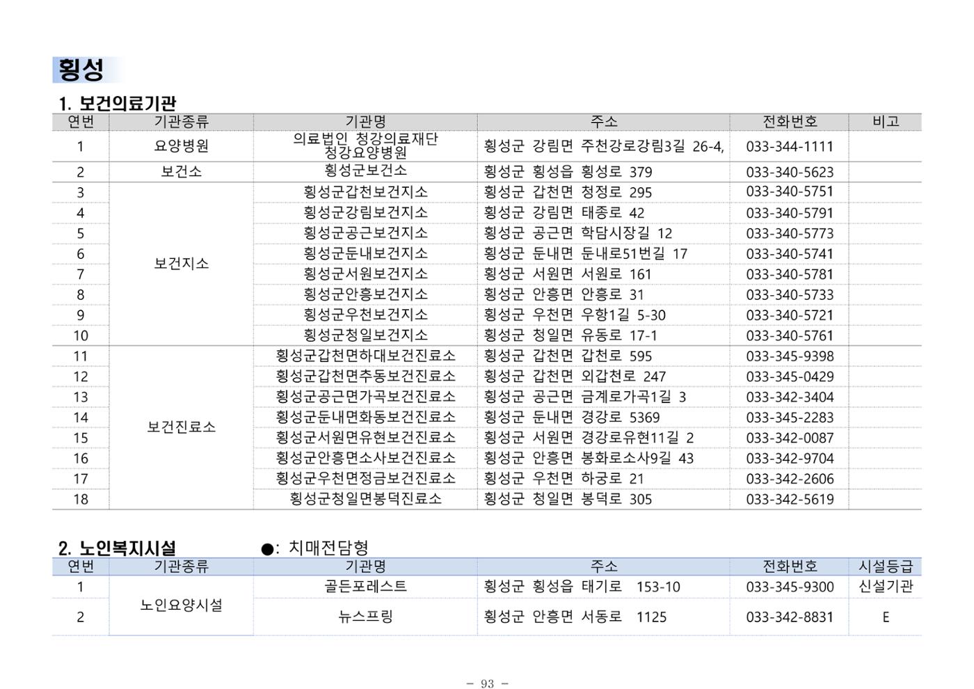Select address 갑천면 갑천로 595
The width and height of the screenshot is (974, 689).
pyautogui.click(x=592, y=356)
